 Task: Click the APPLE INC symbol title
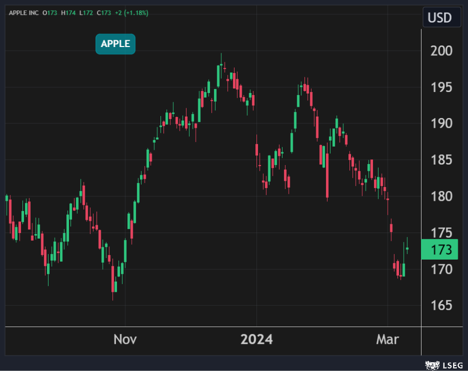click(24, 13)
